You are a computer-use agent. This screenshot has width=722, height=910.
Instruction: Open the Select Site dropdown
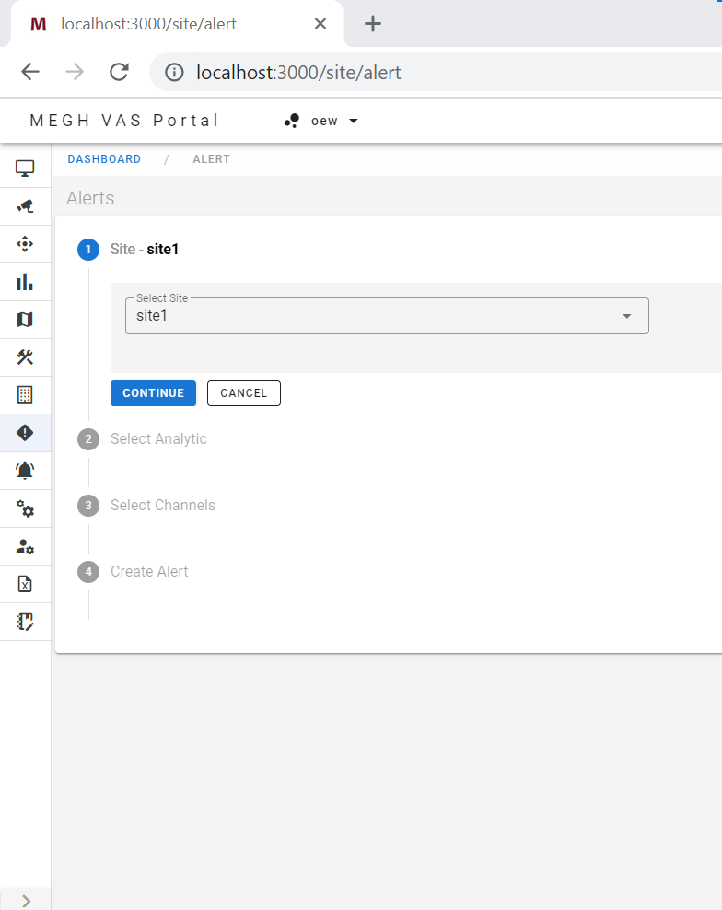point(387,315)
